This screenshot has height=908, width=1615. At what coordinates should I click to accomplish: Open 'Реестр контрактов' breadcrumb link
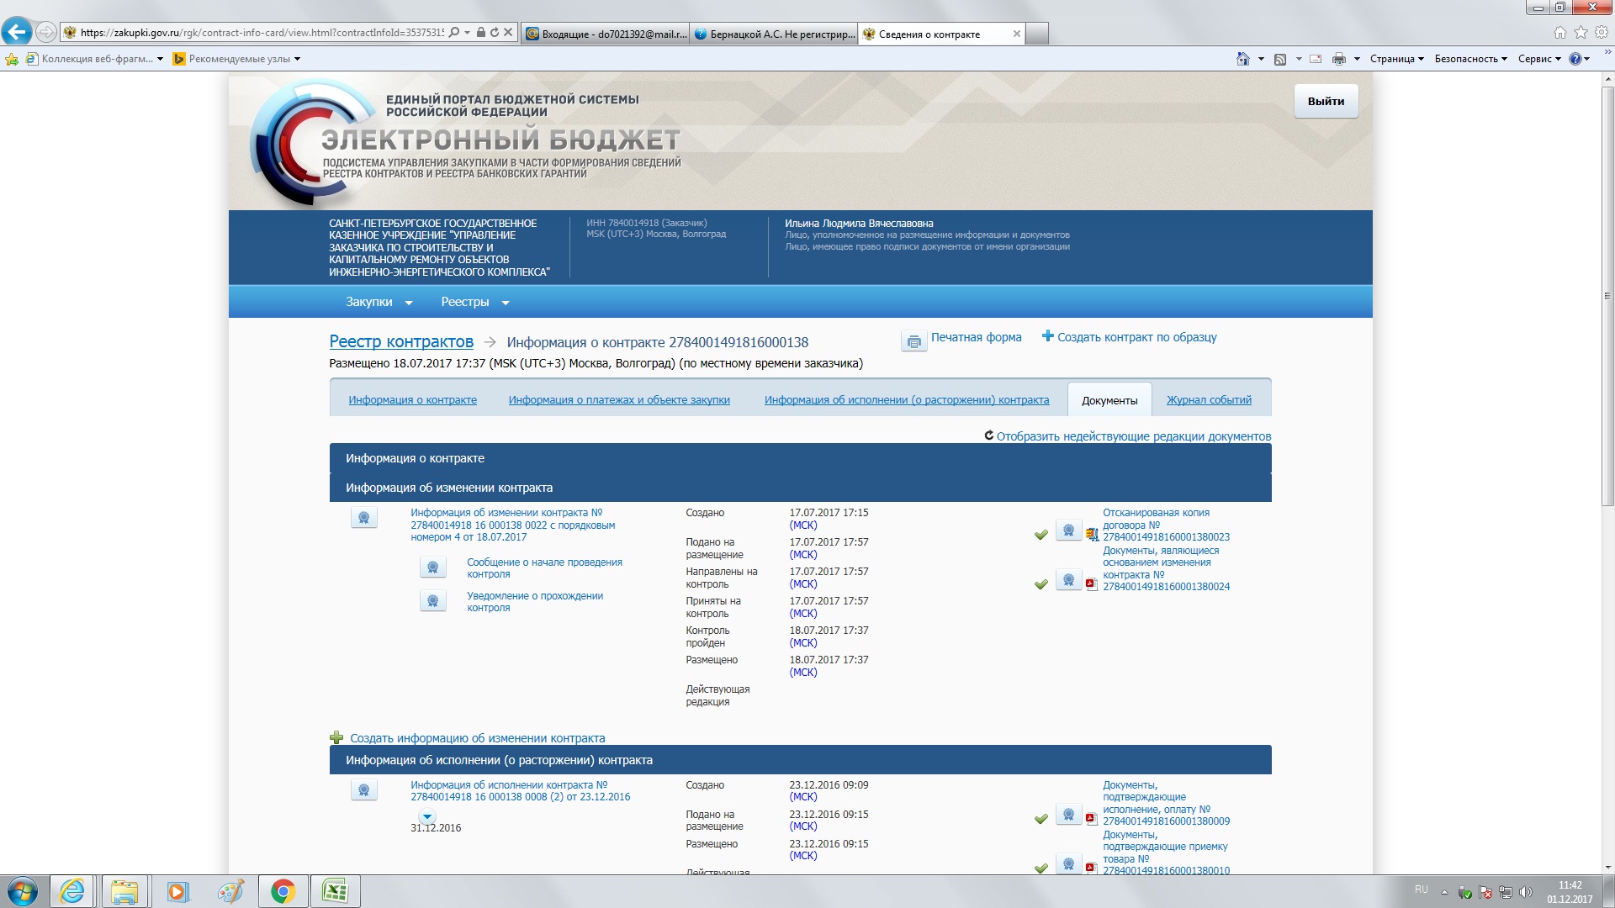401,341
